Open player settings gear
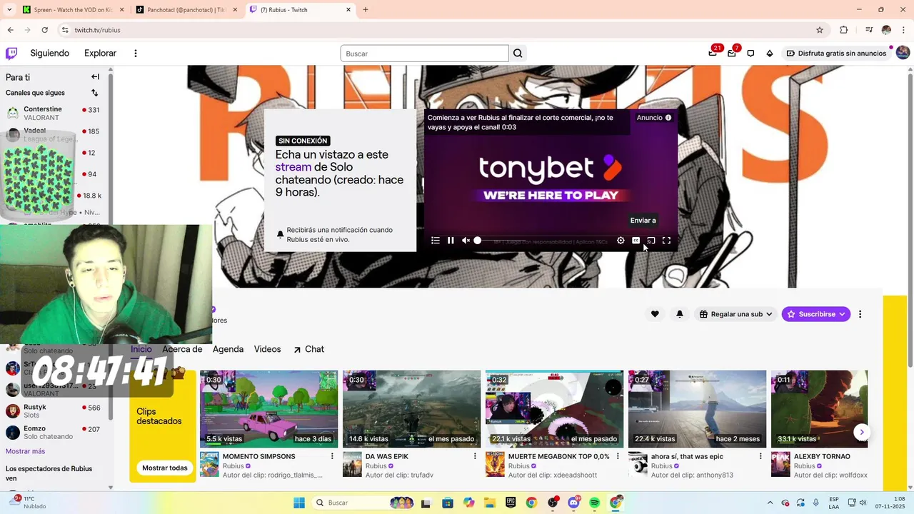The height and width of the screenshot is (514, 914). click(x=621, y=241)
